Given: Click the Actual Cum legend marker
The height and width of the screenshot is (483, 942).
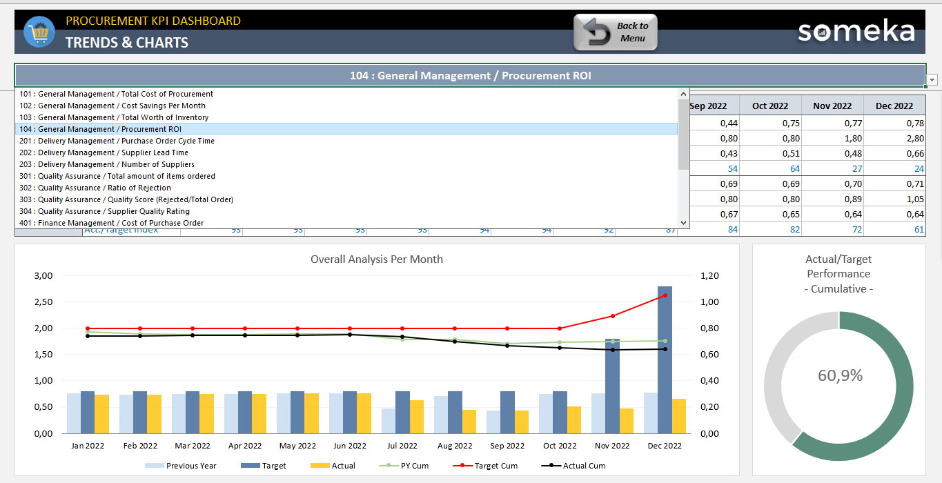Looking at the screenshot, I should tap(551, 466).
